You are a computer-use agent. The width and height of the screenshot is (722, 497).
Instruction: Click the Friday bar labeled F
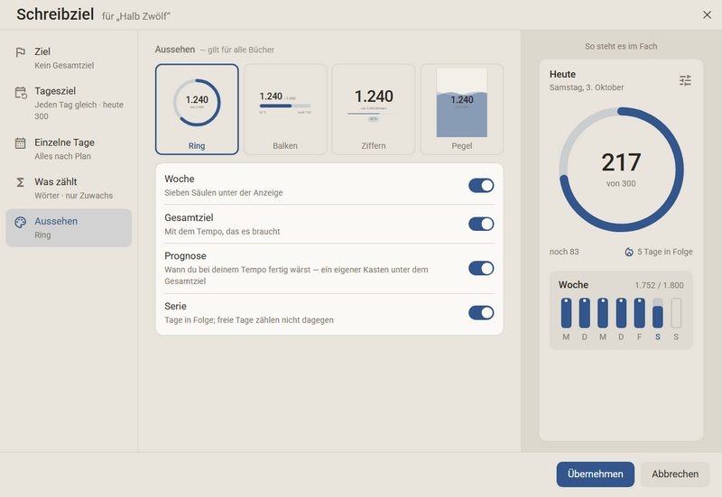click(639, 313)
